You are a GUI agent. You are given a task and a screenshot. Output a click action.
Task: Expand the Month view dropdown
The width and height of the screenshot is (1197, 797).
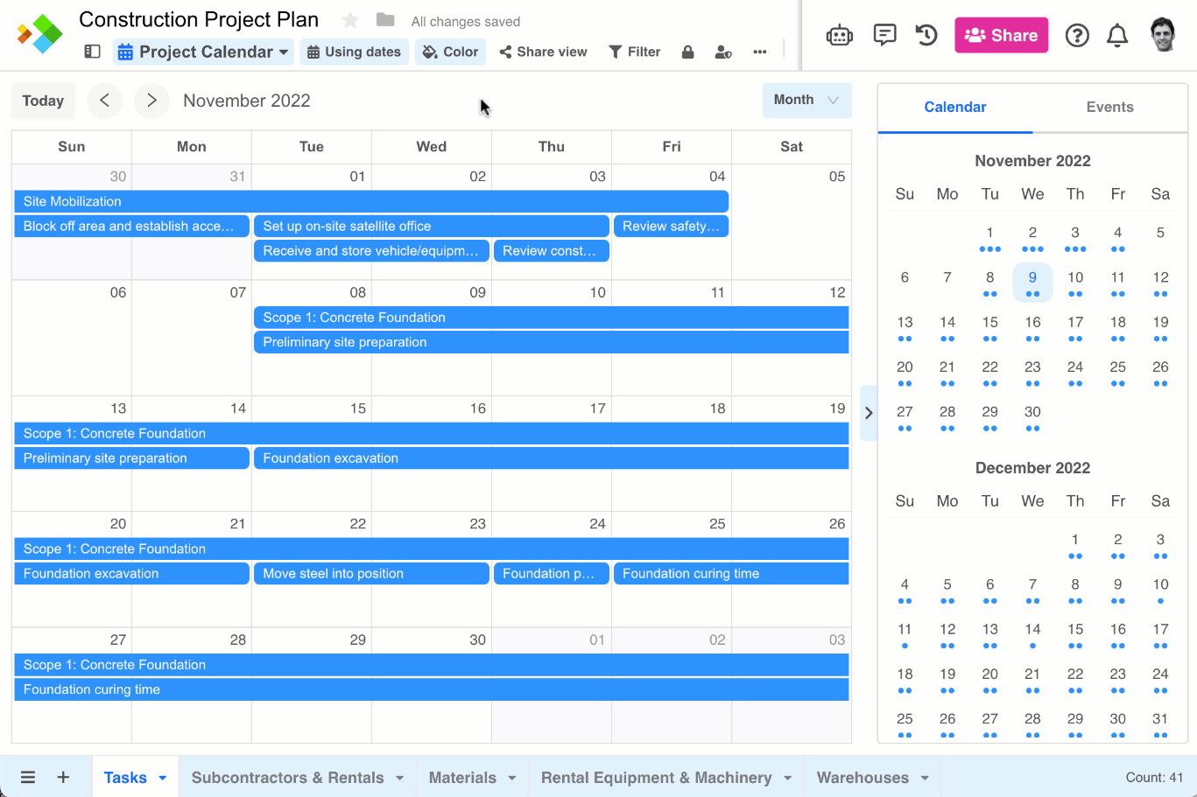click(x=806, y=101)
